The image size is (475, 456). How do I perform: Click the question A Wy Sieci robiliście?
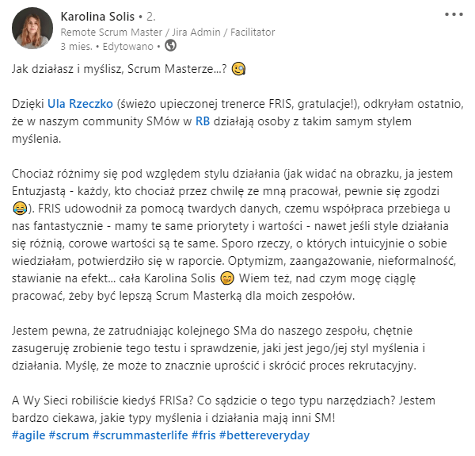tap(223, 409)
